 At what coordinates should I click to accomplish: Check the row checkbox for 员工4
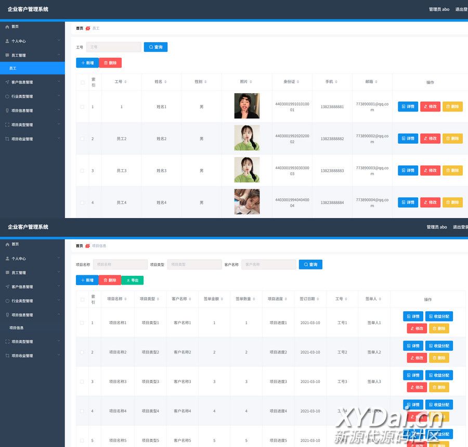(82, 202)
